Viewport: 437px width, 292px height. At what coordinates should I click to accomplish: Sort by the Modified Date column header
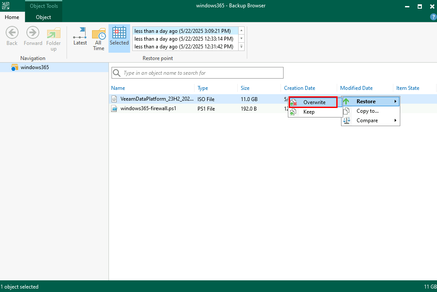(357, 88)
